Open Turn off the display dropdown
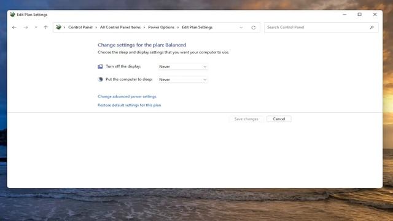Screen dimensions: 393x221 (183, 67)
